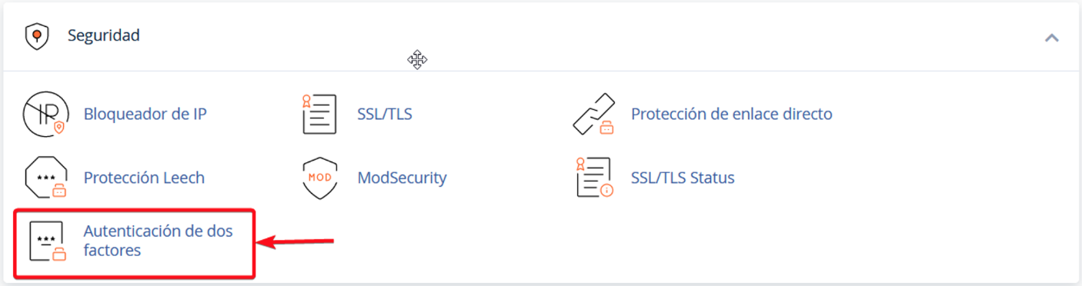The height and width of the screenshot is (286, 1082).
Task: Click the Seguridad section title text
Action: pos(104,35)
